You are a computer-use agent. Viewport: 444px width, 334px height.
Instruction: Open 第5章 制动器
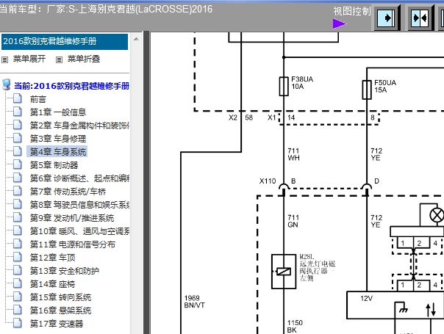tap(54, 165)
